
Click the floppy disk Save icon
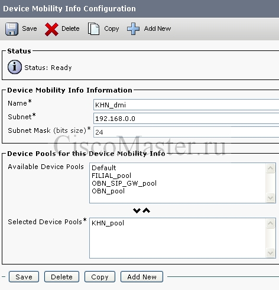coord(12,29)
